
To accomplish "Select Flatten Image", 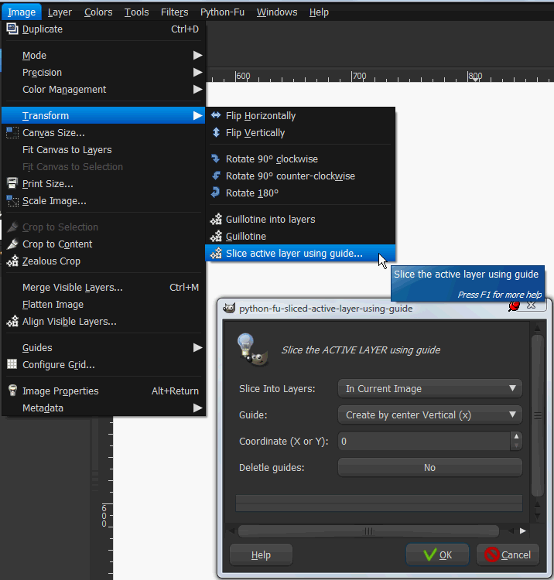I will click(x=104, y=304).
